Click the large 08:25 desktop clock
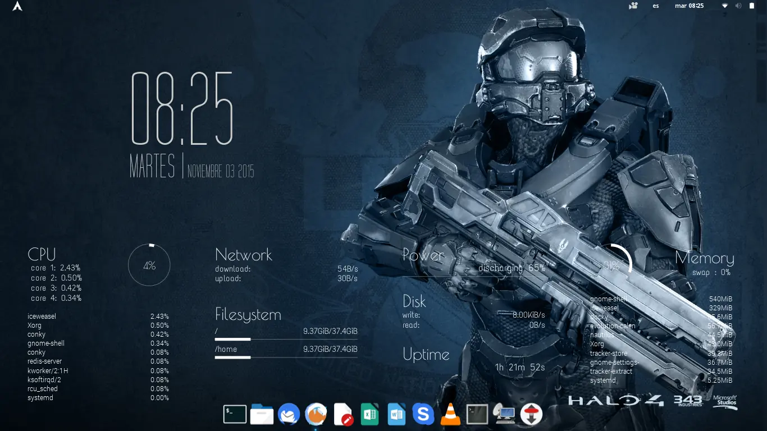 point(182,108)
